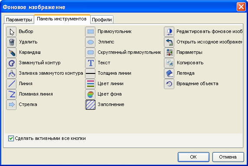Screen dimensions: 248x166
Task: Select the Легенда legend icon
Action: (x=169, y=73)
